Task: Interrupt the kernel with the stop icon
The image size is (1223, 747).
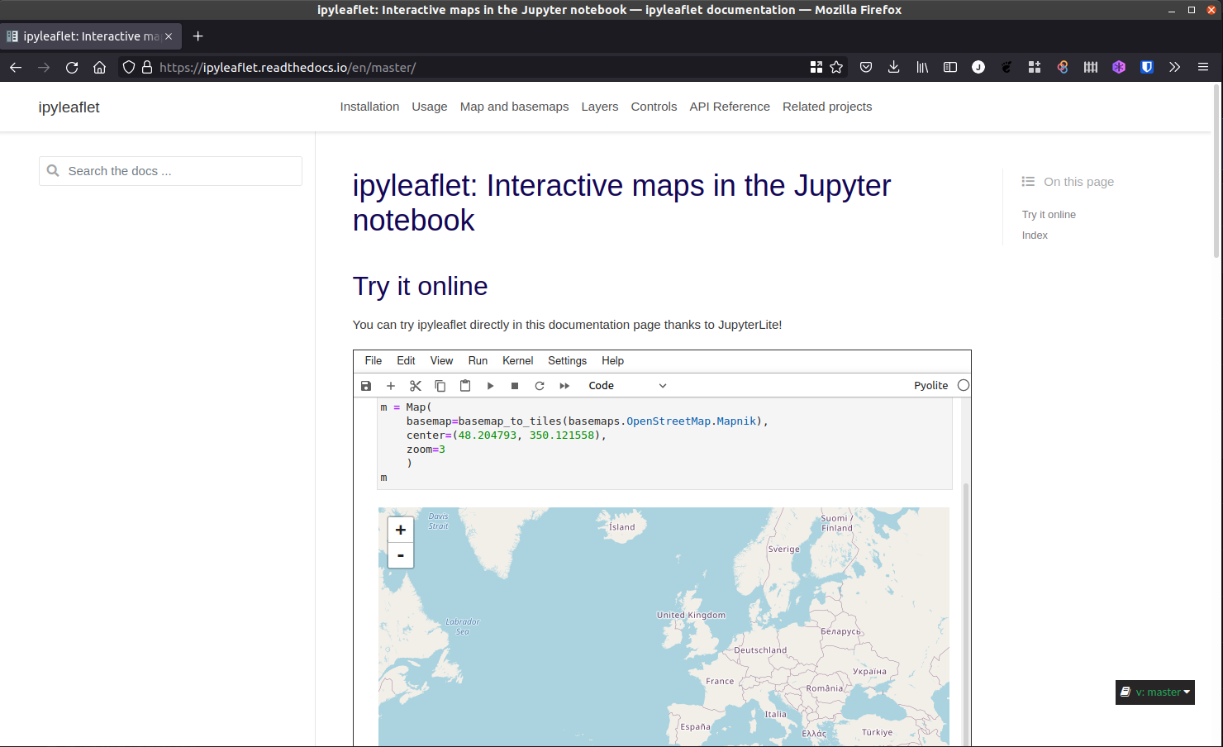Action: click(x=515, y=386)
